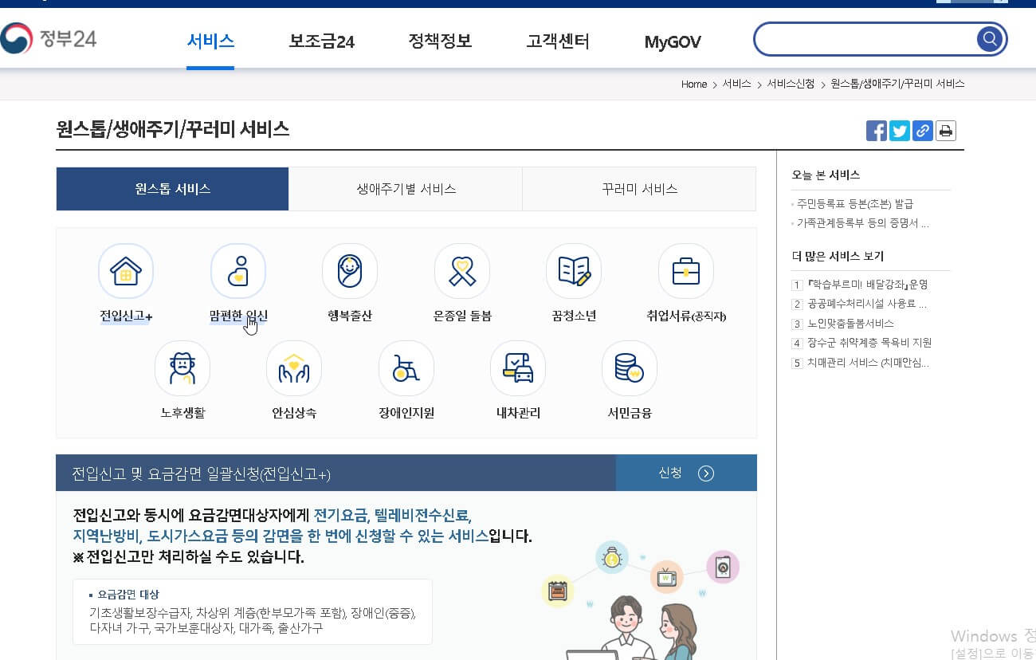Open the 꾸러미 서비스 tab

[638, 189]
